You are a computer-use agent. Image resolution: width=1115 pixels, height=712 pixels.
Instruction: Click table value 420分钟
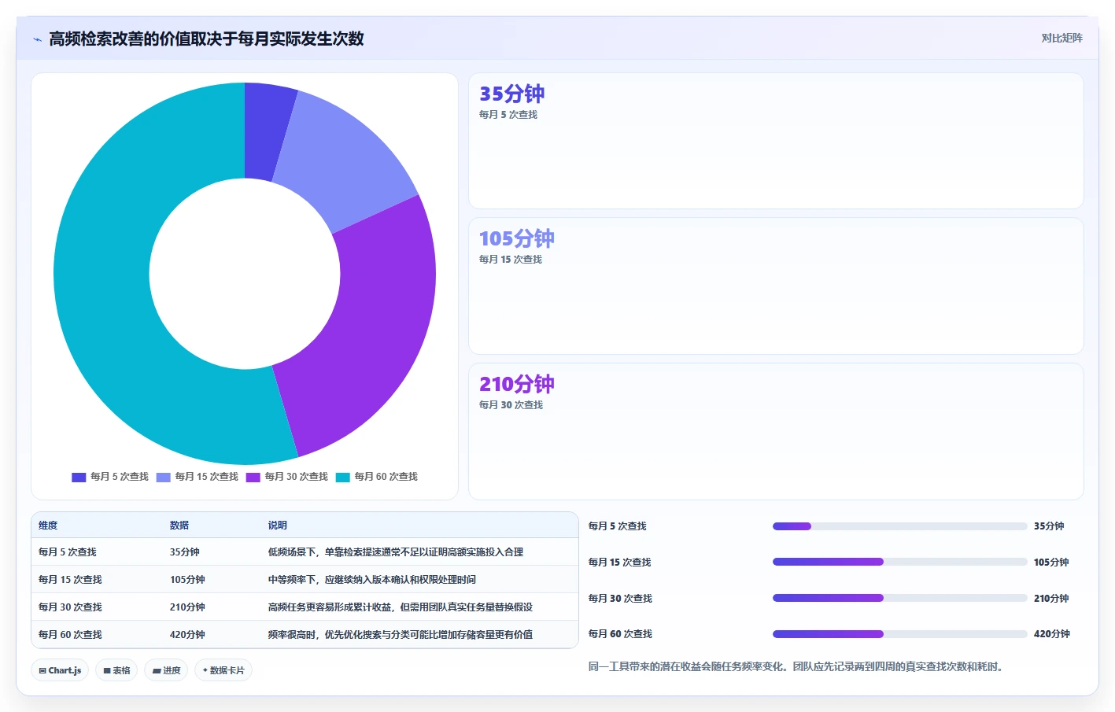pos(187,635)
